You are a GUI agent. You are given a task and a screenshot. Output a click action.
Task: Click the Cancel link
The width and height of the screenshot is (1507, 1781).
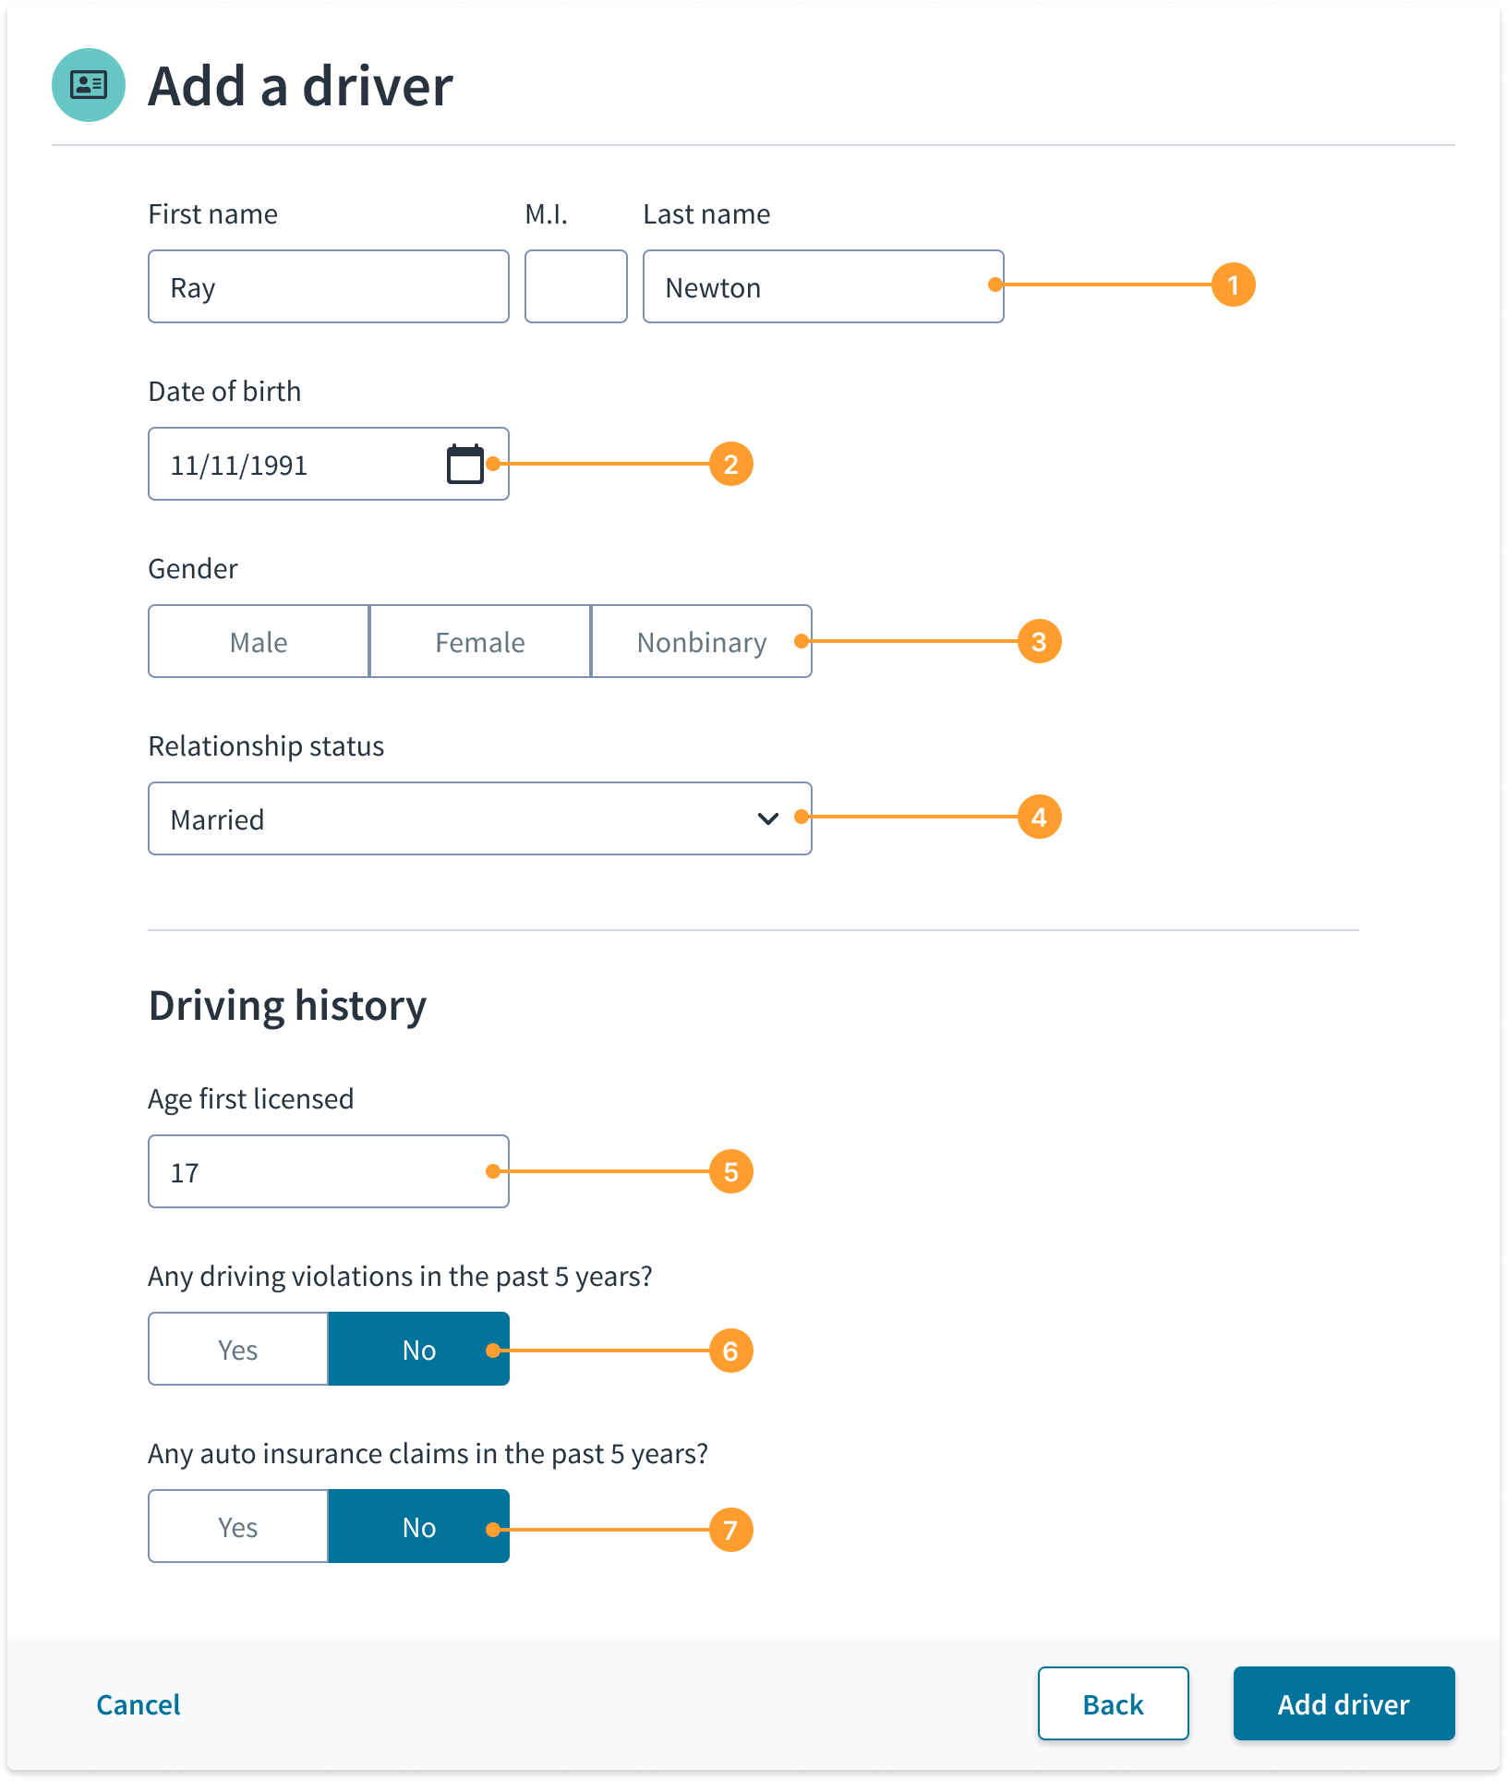pos(139,1704)
